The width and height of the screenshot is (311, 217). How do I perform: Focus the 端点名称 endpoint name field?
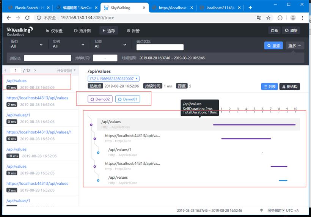160,47
